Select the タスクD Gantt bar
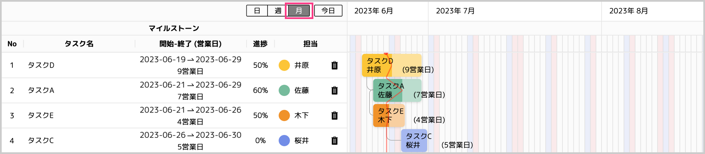 (392, 65)
